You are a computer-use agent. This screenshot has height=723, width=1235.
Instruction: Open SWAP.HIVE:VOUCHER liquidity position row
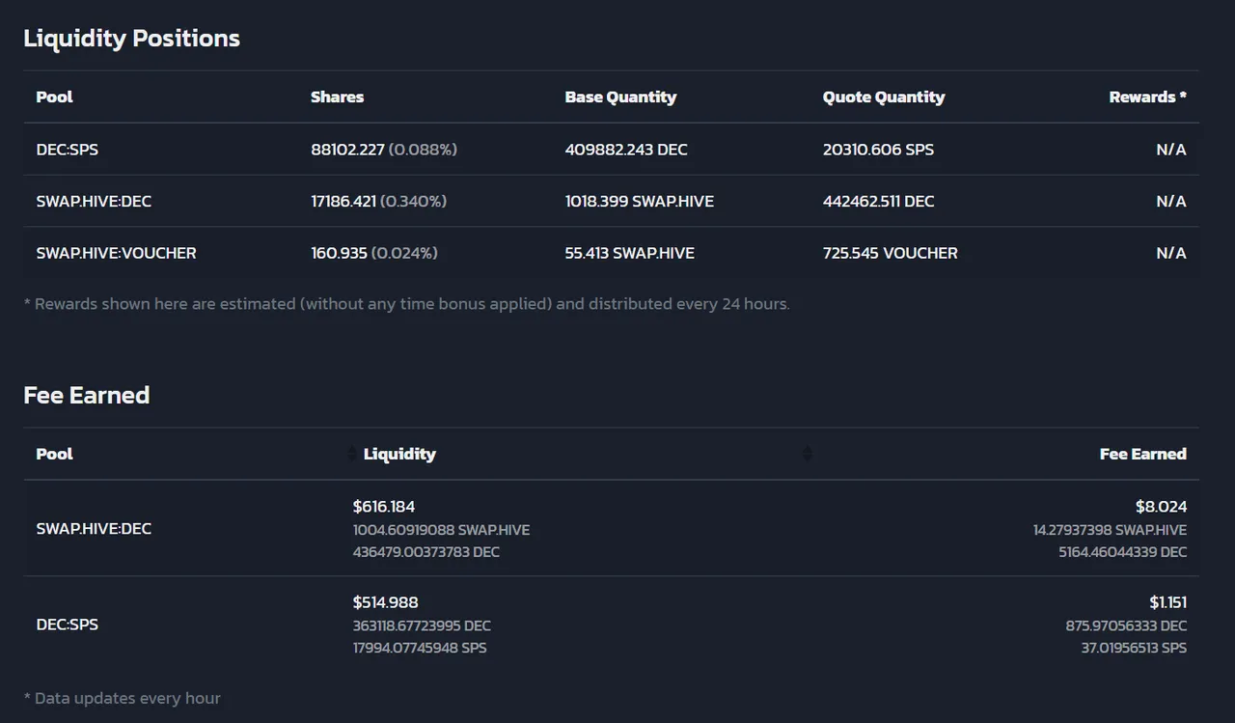(x=612, y=253)
